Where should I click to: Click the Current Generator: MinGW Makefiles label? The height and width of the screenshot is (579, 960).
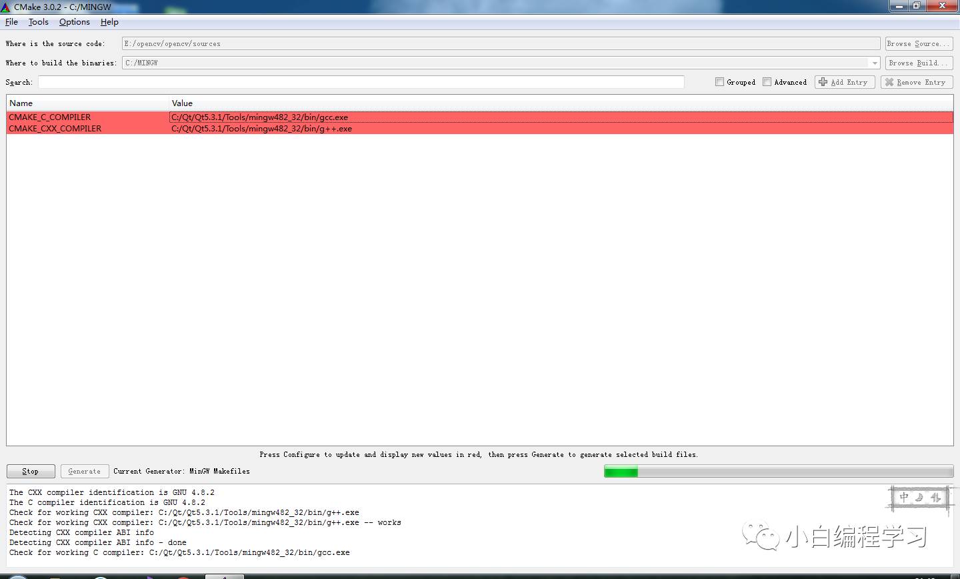[x=181, y=471]
